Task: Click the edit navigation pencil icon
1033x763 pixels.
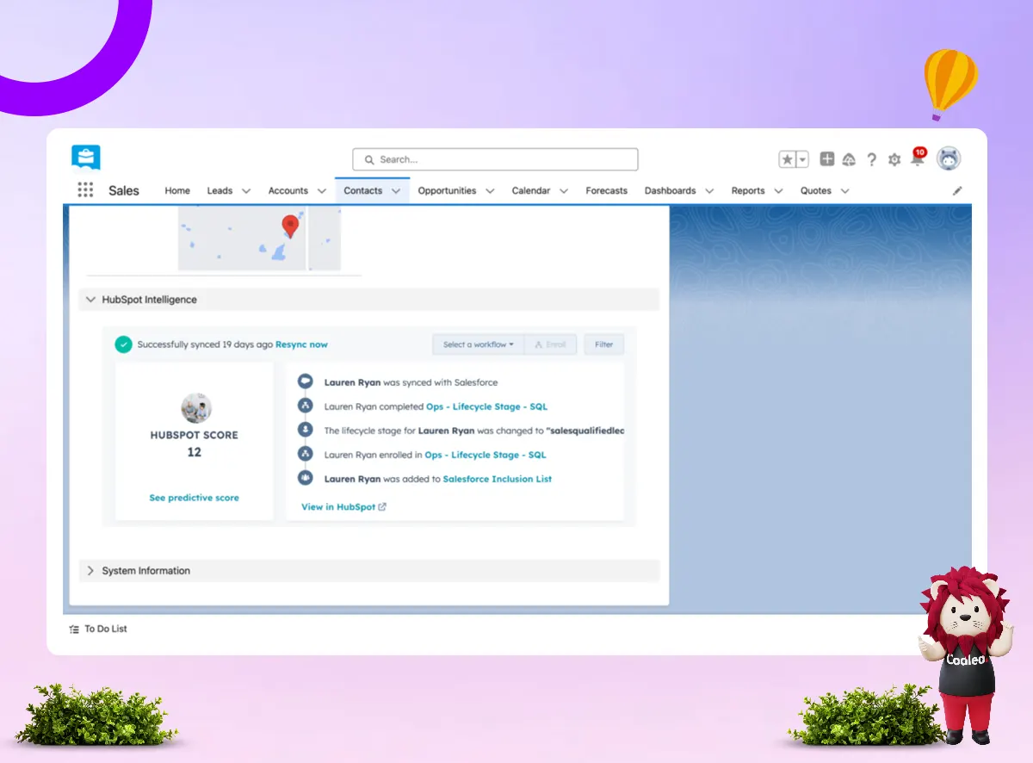Action: coord(957,191)
